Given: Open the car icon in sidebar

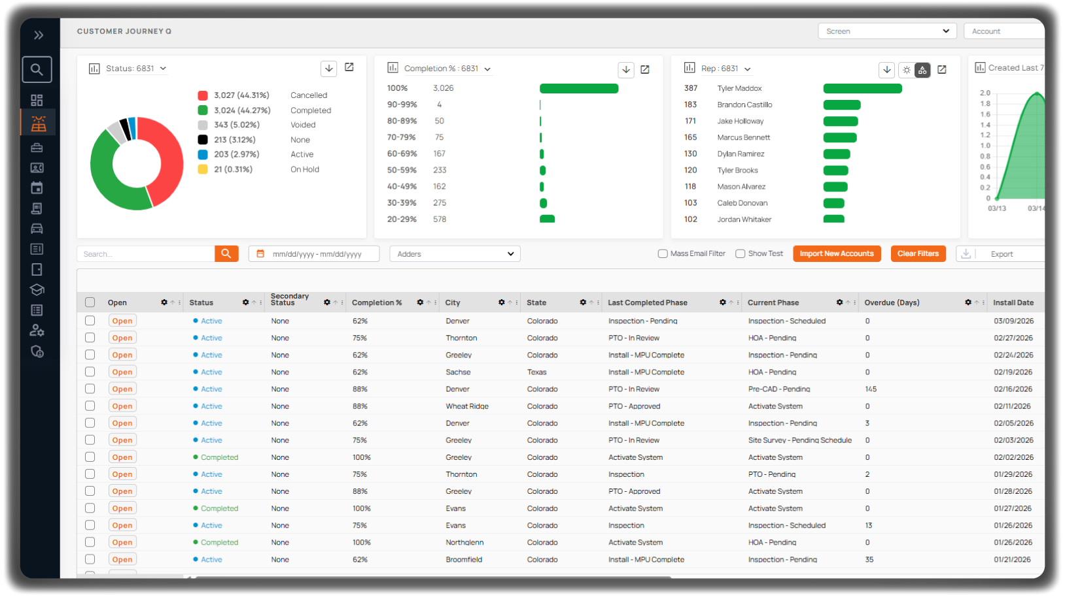Looking at the screenshot, I should pos(37,229).
